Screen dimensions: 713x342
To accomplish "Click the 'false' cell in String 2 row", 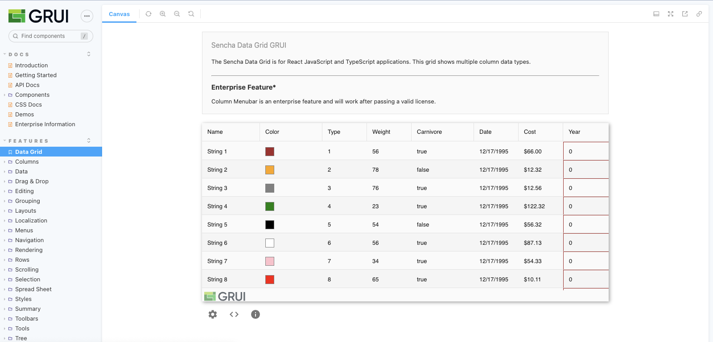I will point(443,170).
